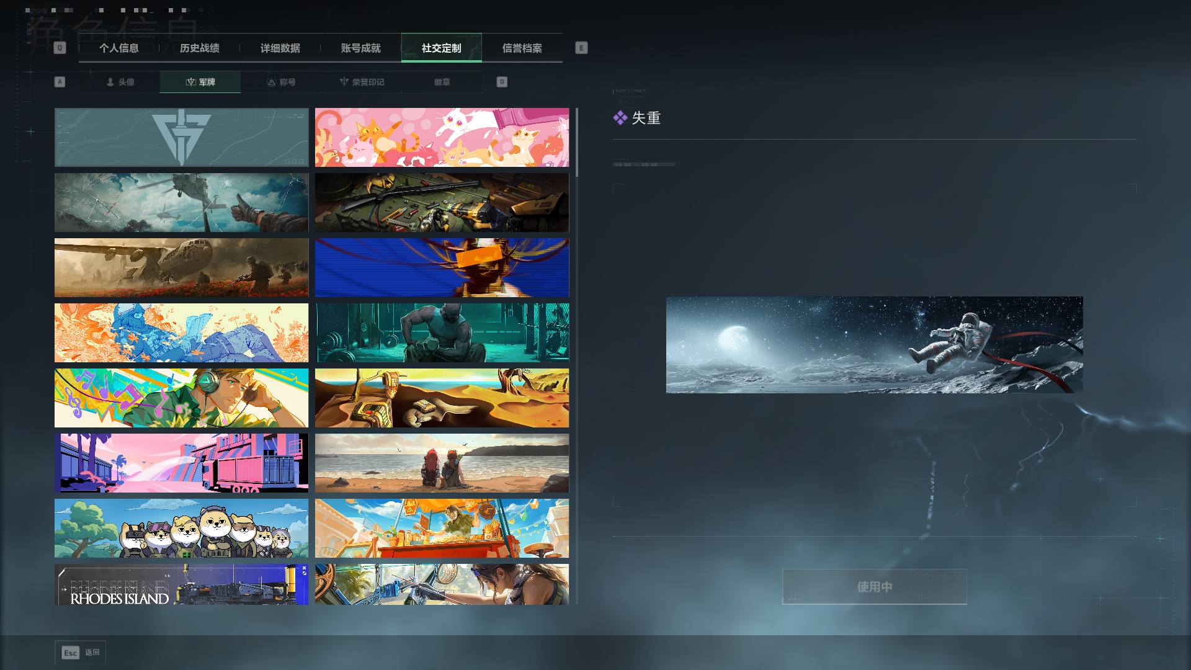1191x670 pixels.
Task: Select the melting desert banner
Action: pyautogui.click(x=442, y=398)
